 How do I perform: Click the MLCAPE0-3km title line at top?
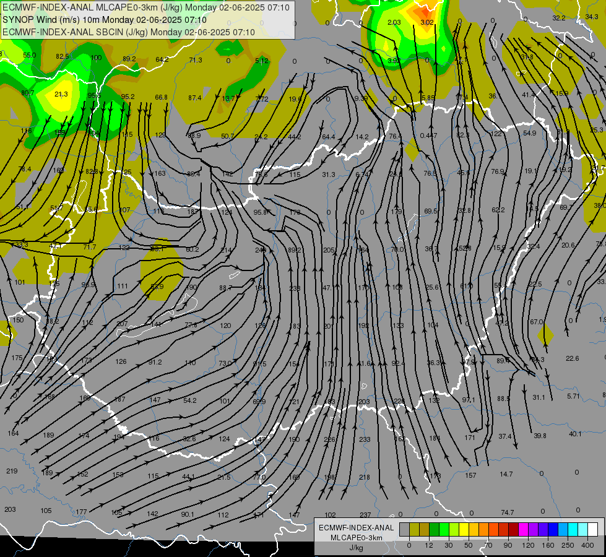(146, 7)
